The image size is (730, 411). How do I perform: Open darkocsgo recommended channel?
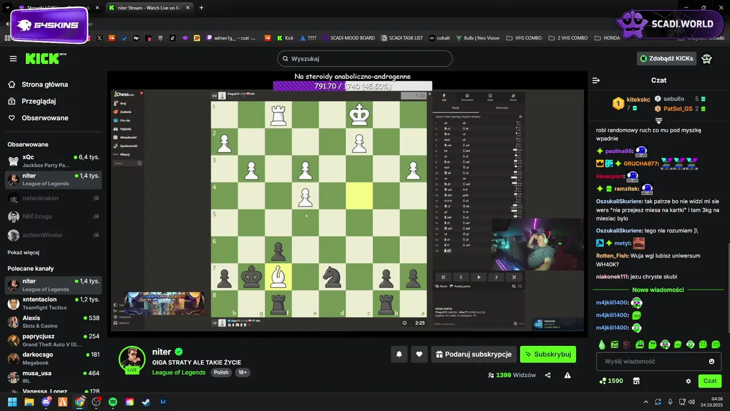tap(54, 358)
